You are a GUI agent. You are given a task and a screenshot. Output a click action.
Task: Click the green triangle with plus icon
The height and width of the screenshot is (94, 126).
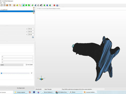point(33,5)
